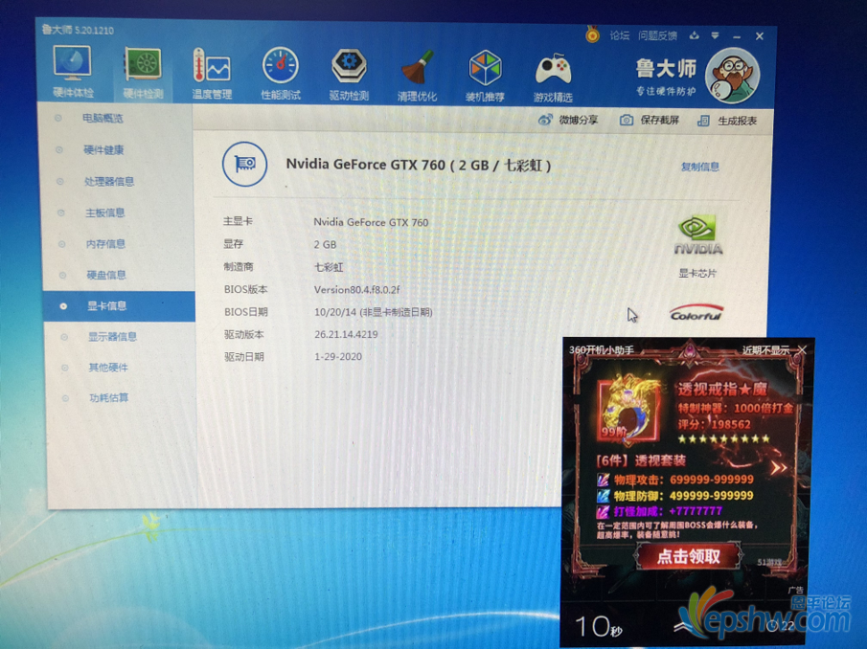Select 电脑概览 in the sidebar
The image size is (867, 649).
tap(103, 118)
